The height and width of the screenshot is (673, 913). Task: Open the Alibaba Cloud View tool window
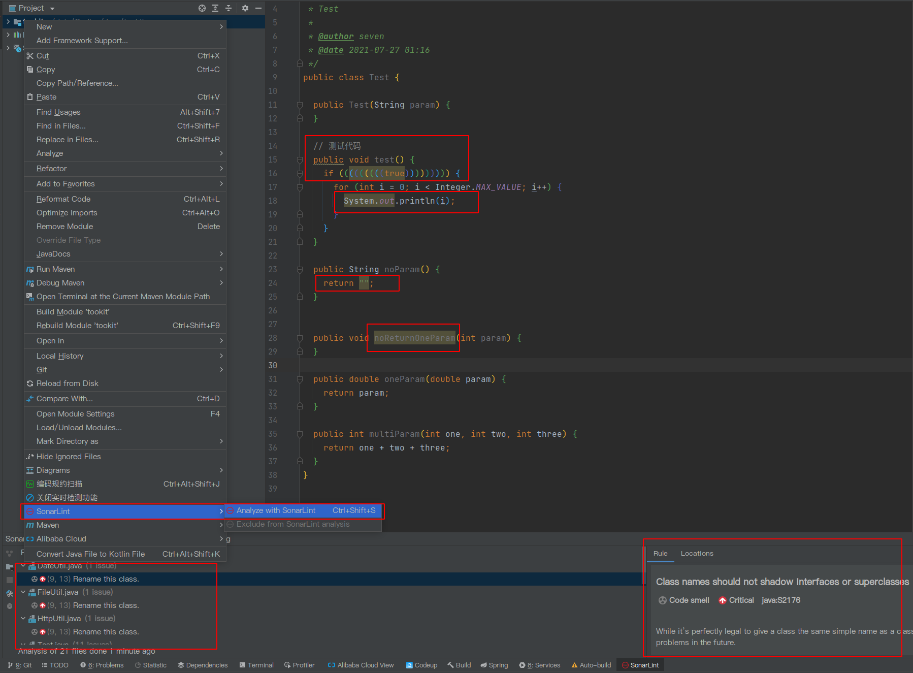[x=361, y=665]
